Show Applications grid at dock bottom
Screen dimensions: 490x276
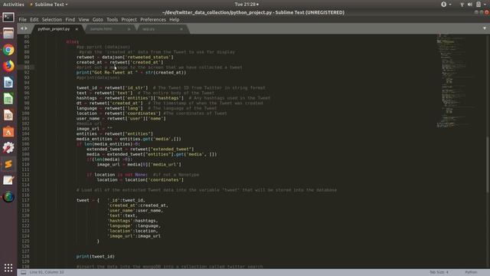click(x=8, y=268)
